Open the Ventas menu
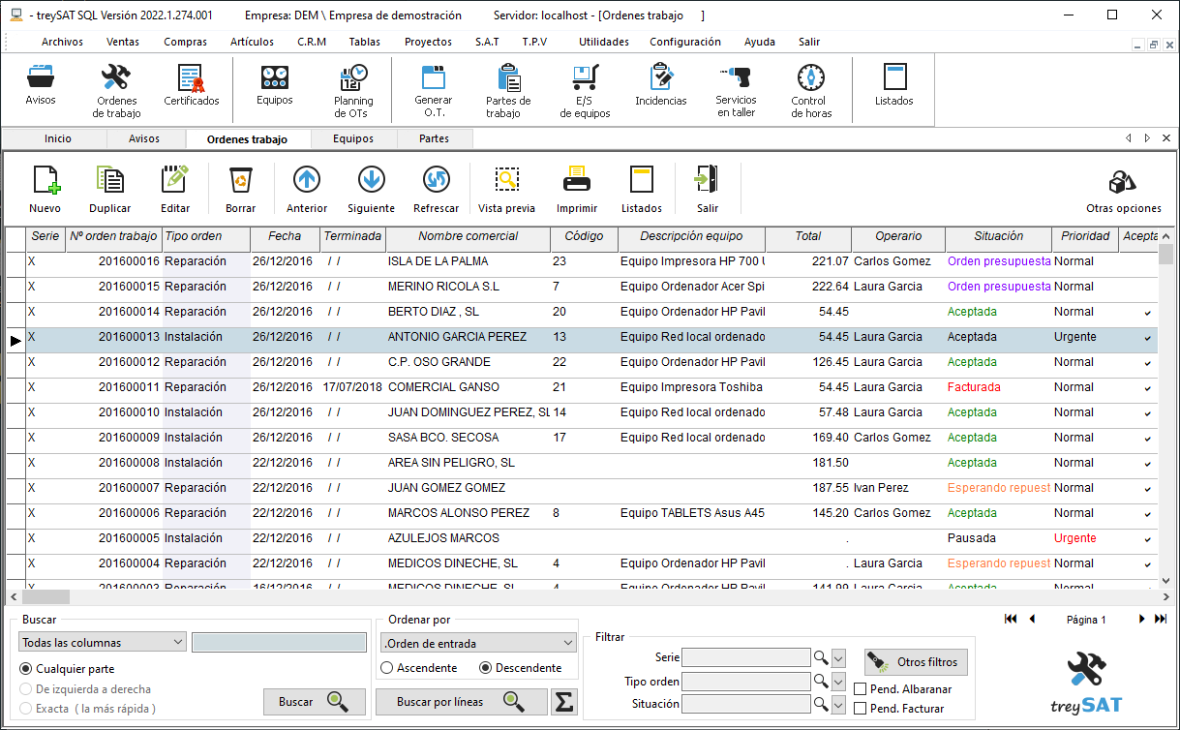 [123, 42]
